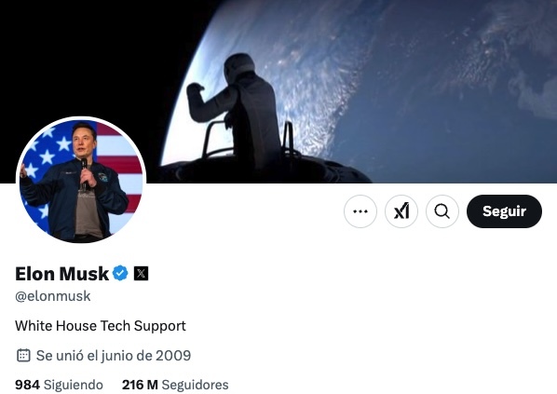Screen dimensions: 557x394
Task: Click the magnifying glass search icon
Action: 442,211
